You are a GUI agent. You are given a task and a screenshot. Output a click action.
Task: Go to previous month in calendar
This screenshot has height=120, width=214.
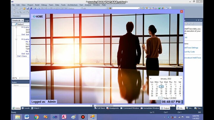[151, 79]
